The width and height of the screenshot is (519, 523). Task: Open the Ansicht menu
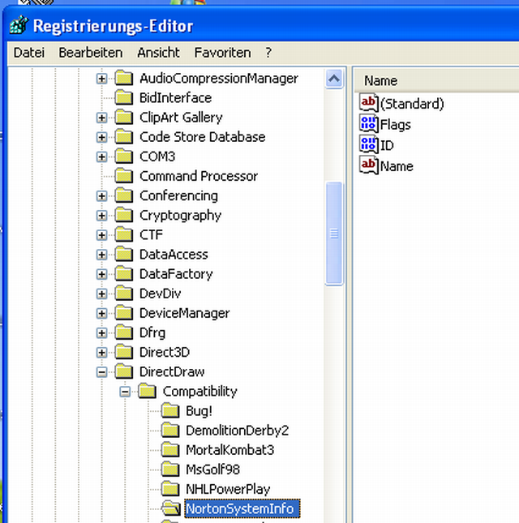coord(158,53)
